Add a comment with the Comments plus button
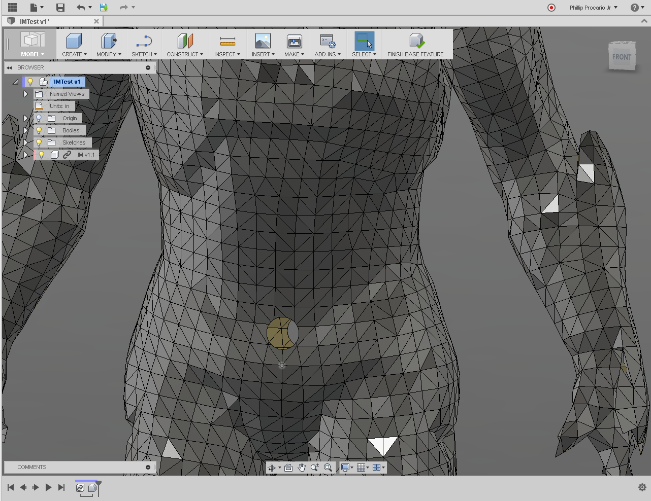The height and width of the screenshot is (501, 651). 148,467
